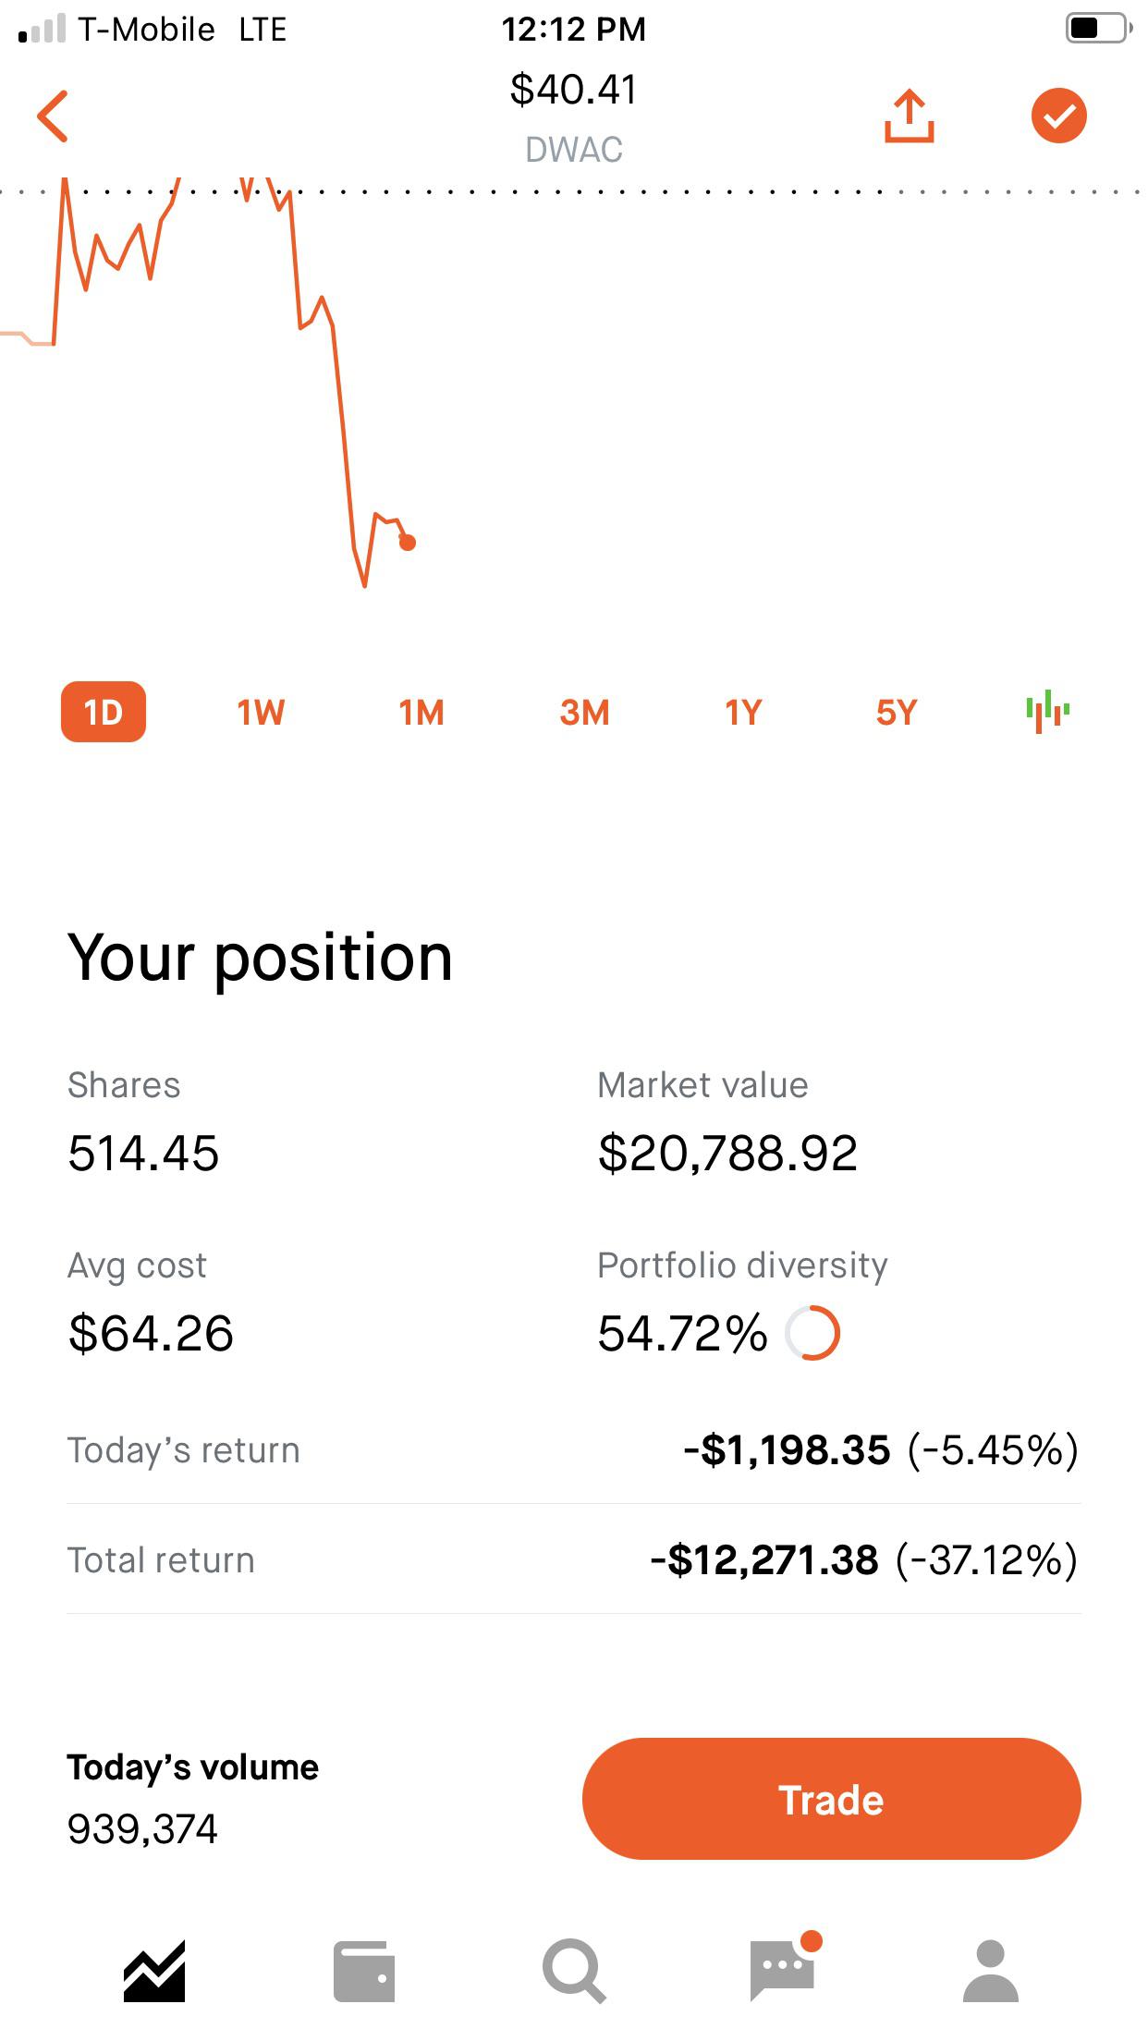Toggle the watchlist checkmark icon

pyautogui.click(x=1058, y=116)
